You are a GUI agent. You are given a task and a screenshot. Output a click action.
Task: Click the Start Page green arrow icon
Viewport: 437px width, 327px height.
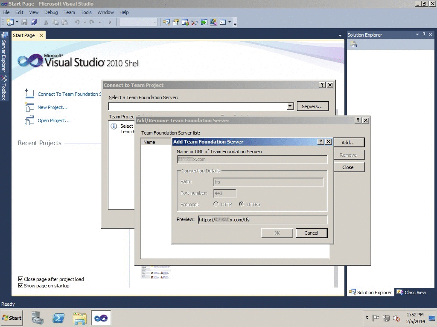click(x=204, y=22)
